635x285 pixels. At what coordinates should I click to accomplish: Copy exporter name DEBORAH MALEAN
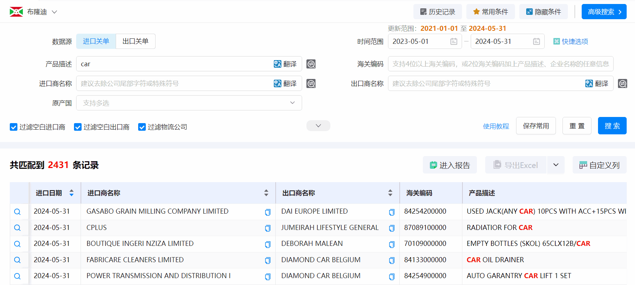(x=392, y=244)
